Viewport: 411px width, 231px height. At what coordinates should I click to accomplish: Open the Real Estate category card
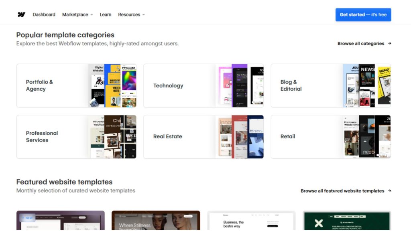[203, 137]
